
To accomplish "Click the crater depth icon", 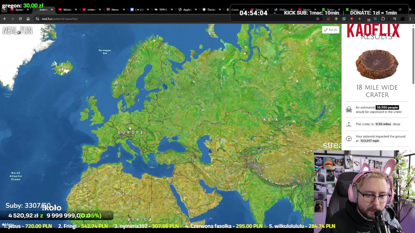I will point(349,124).
